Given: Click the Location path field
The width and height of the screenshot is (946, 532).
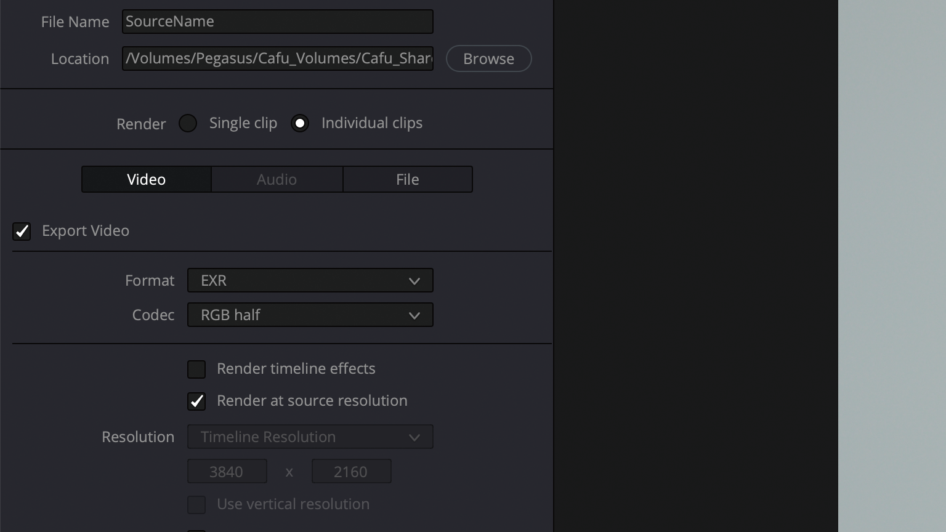Looking at the screenshot, I should 277,58.
